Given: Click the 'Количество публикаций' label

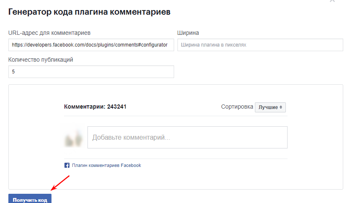Looking at the screenshot, I should [x=41, y=60].
